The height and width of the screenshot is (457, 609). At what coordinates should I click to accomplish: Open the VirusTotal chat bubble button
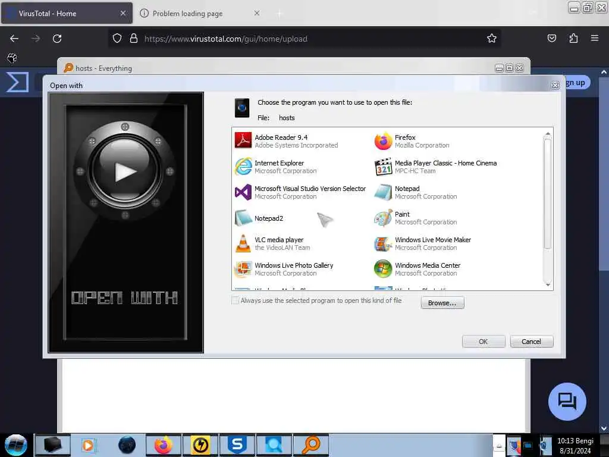tap(567, 402)
